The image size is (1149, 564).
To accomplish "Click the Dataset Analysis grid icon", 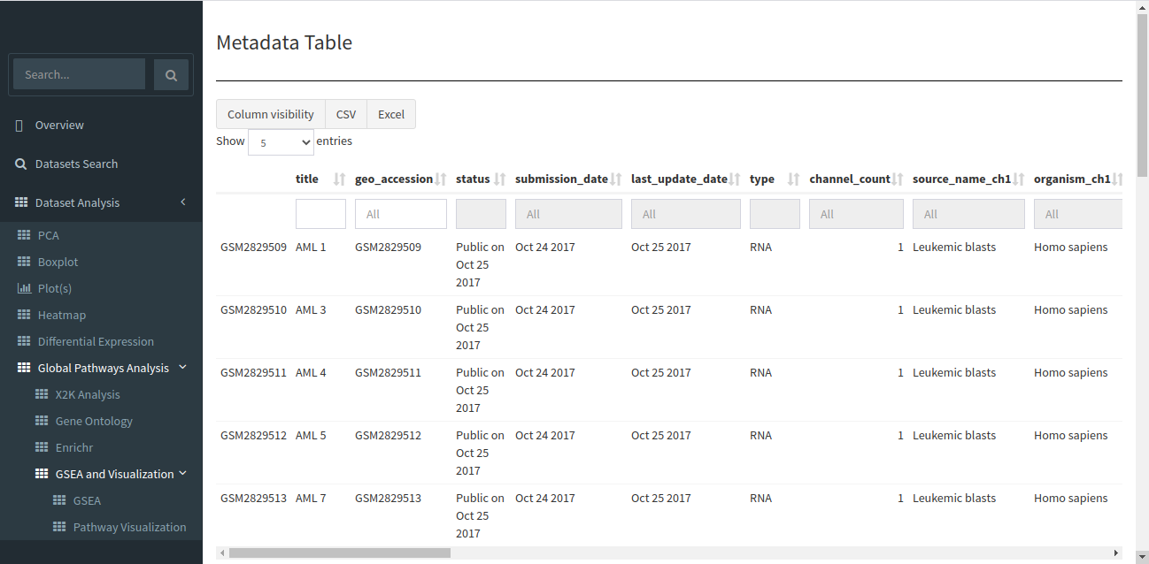I will pos(21,203).
